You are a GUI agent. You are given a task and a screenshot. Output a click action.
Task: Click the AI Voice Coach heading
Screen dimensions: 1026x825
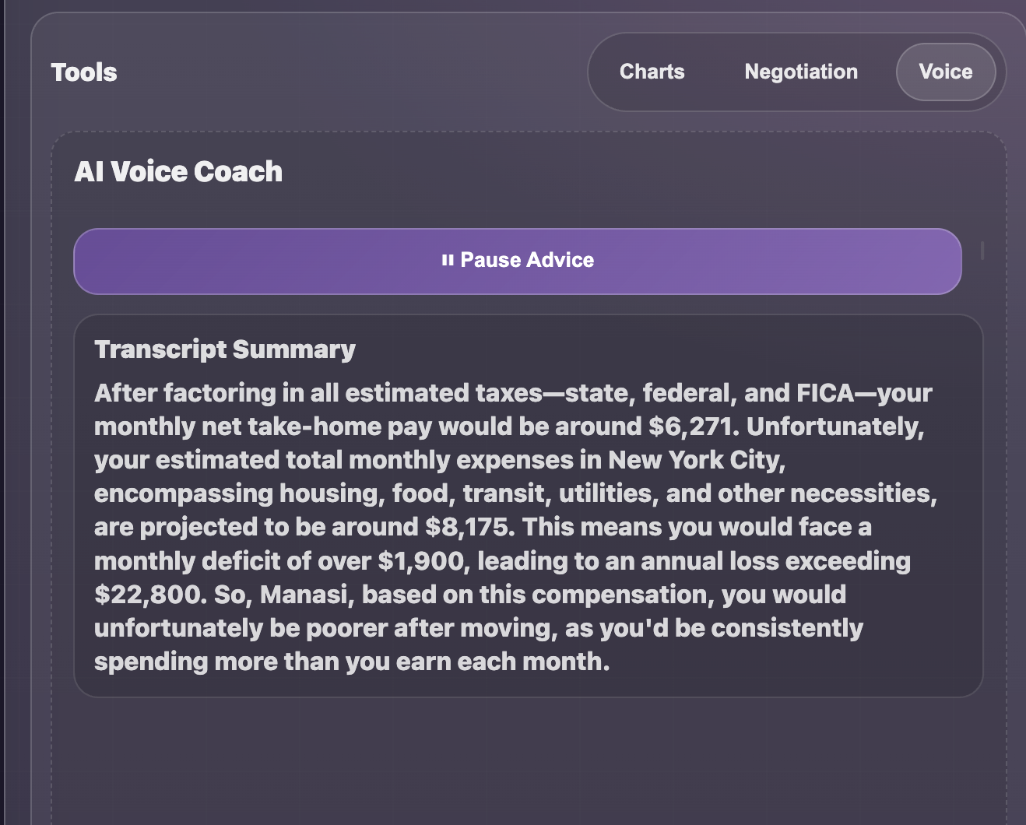178,171
